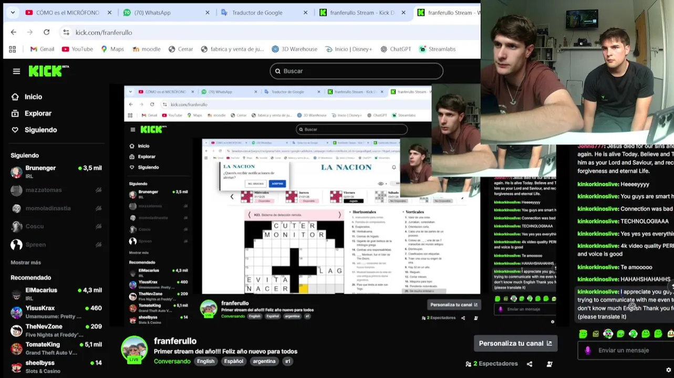674x378 pixels.
Task: Click the purple microphone icon in chat
Action: 587,350
